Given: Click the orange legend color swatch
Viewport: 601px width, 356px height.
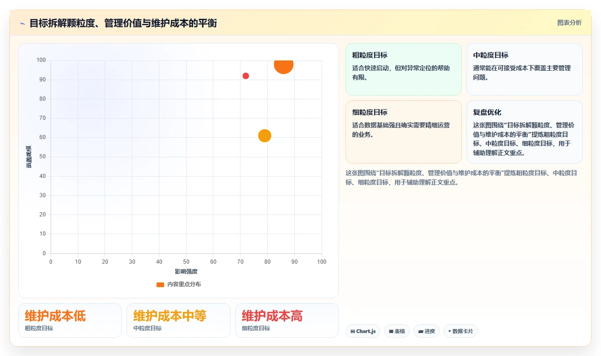Looking at the screenshot, I should [x=160, y=284].
